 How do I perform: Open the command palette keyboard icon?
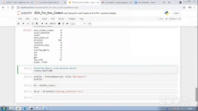point(89,24)
